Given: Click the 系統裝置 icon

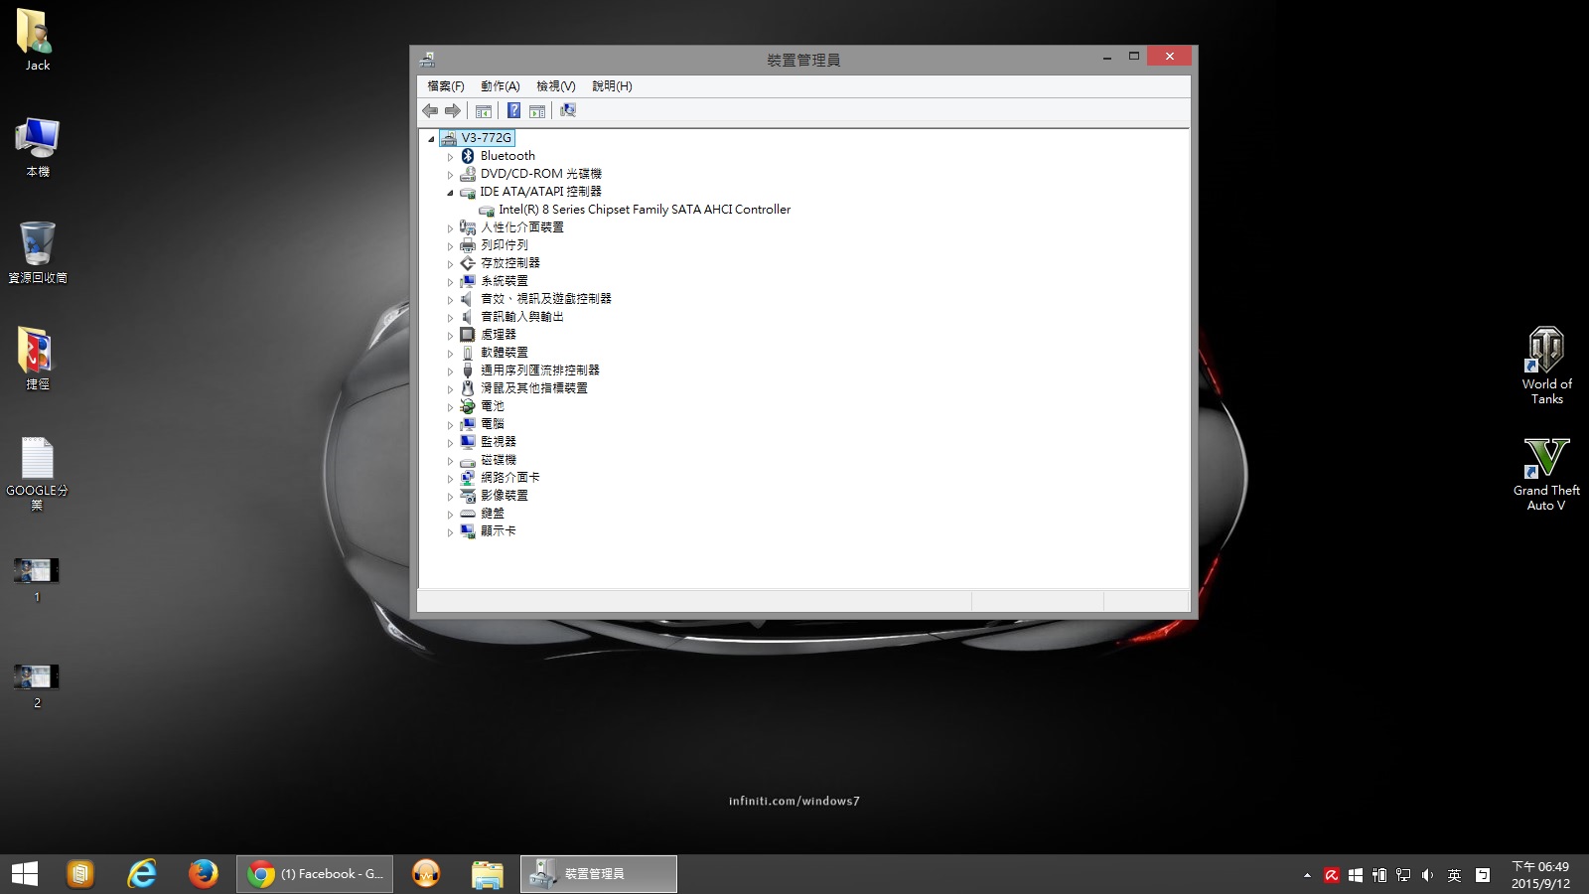Looking at the screenshot, I should [x=468, y=281].
